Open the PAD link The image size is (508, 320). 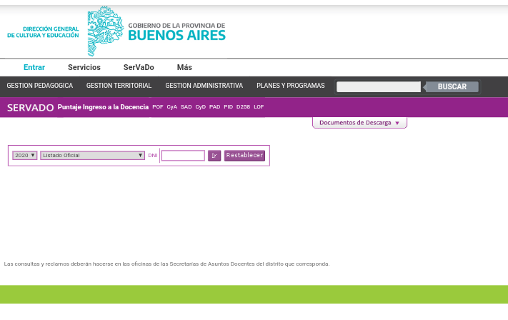coord(215,106)
